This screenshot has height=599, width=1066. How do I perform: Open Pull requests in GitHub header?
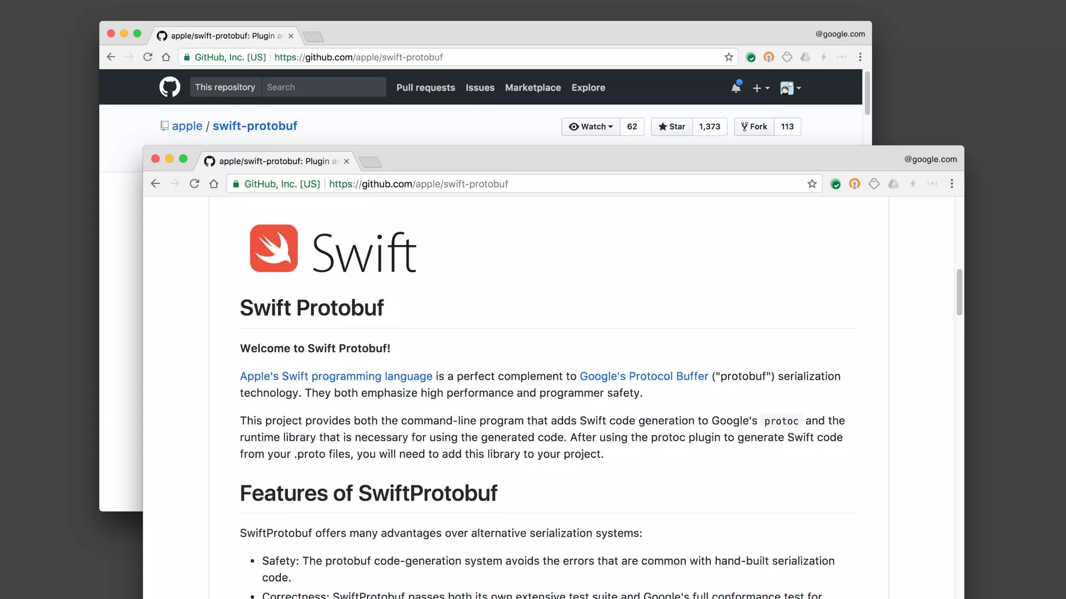coord(425,87)
